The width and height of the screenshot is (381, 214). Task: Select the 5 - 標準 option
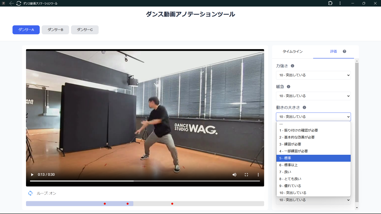pos(313,158)
